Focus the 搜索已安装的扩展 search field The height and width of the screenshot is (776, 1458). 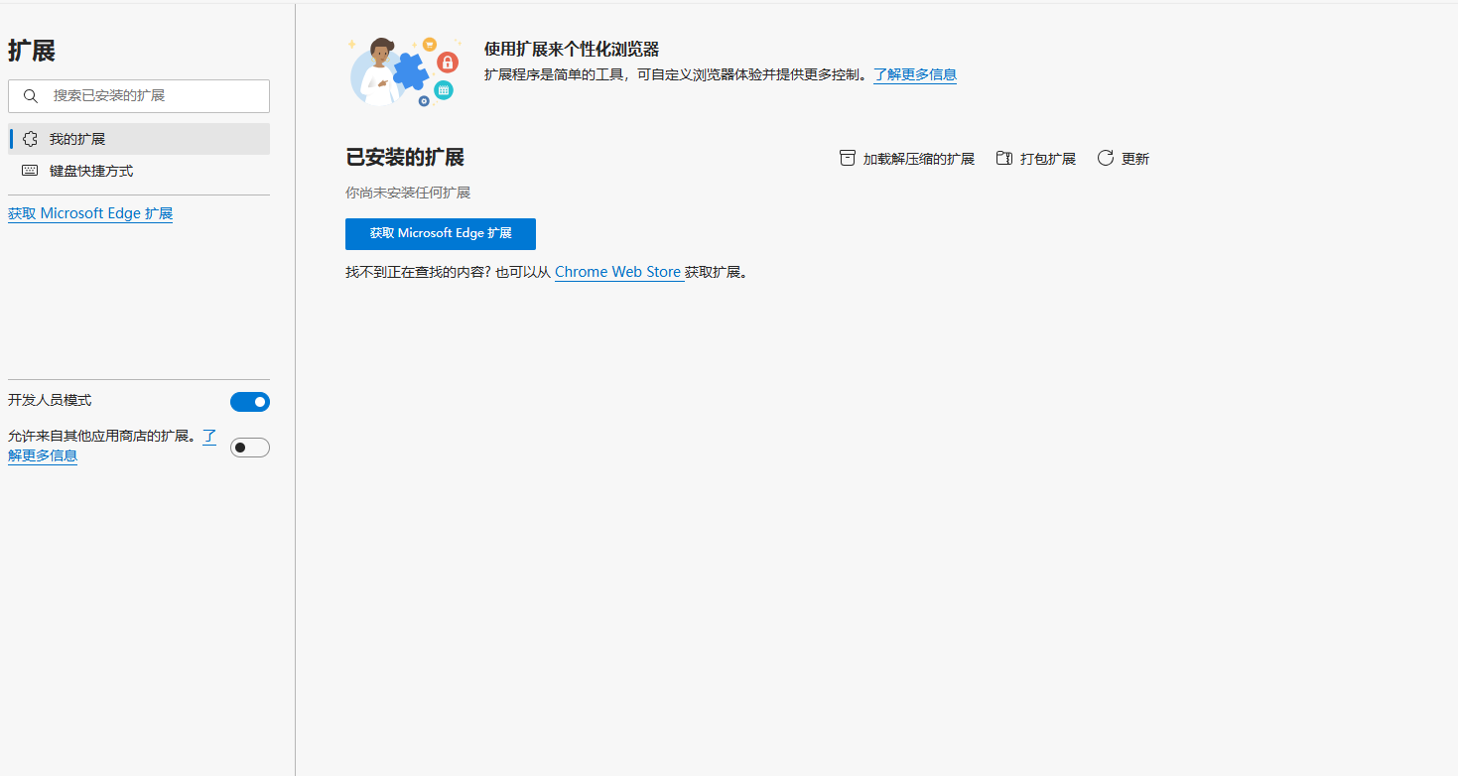[x=139, y=96]
